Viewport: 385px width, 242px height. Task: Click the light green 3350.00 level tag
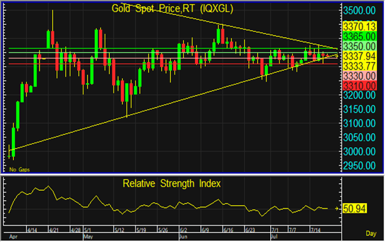click(359, 46)
